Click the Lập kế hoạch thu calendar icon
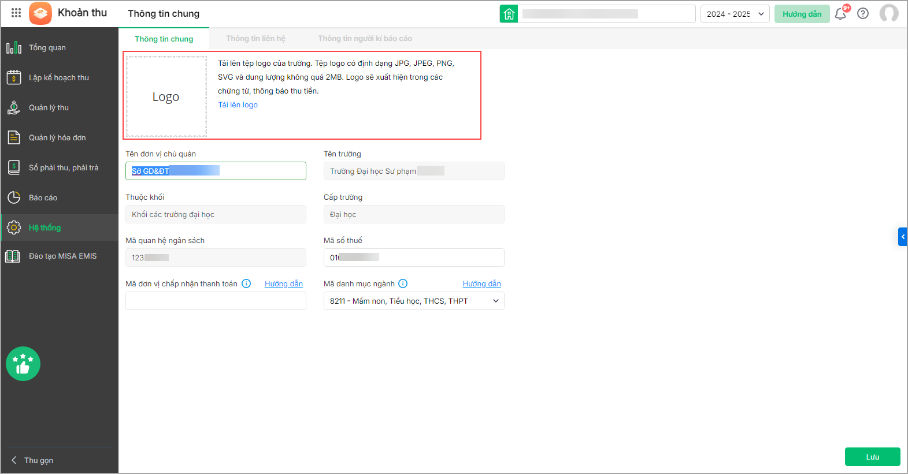Screen dimensions: 908x474 [x=14, y=77]
